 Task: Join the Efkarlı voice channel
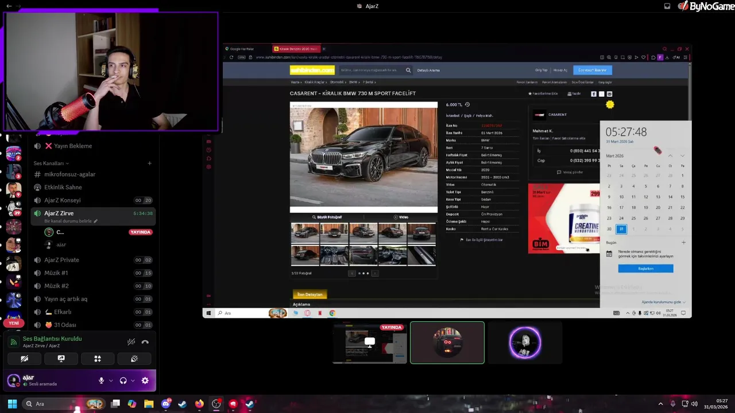pyautogui.click(x=92, y=312)
